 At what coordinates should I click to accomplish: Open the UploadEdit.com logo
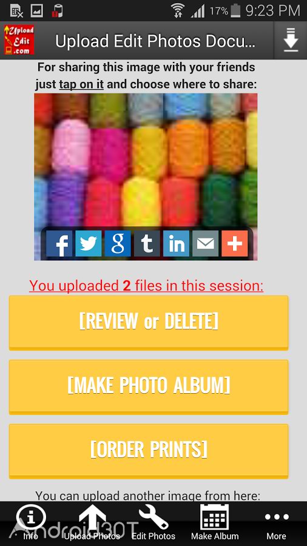click(19, 40)
